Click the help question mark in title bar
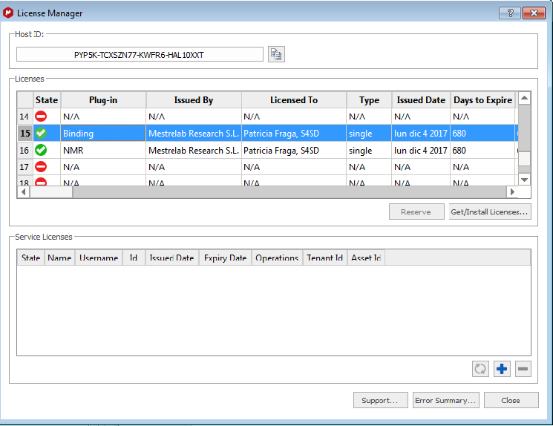Screen dimensions: 553x426 coord(509,13)
